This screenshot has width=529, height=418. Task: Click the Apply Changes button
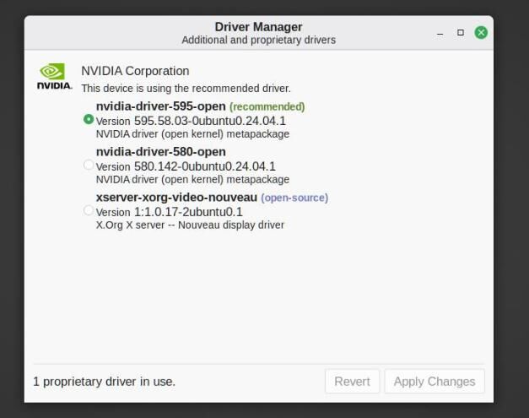pos(435,382)
